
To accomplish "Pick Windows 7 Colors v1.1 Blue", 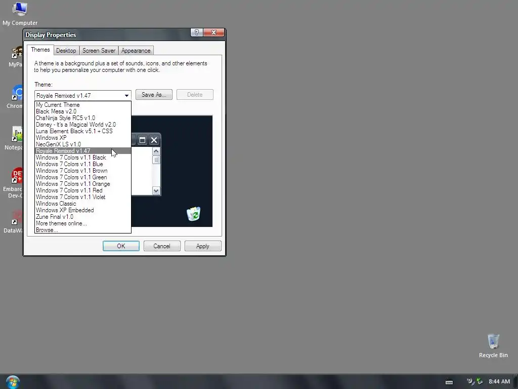I will pos(83,164).
